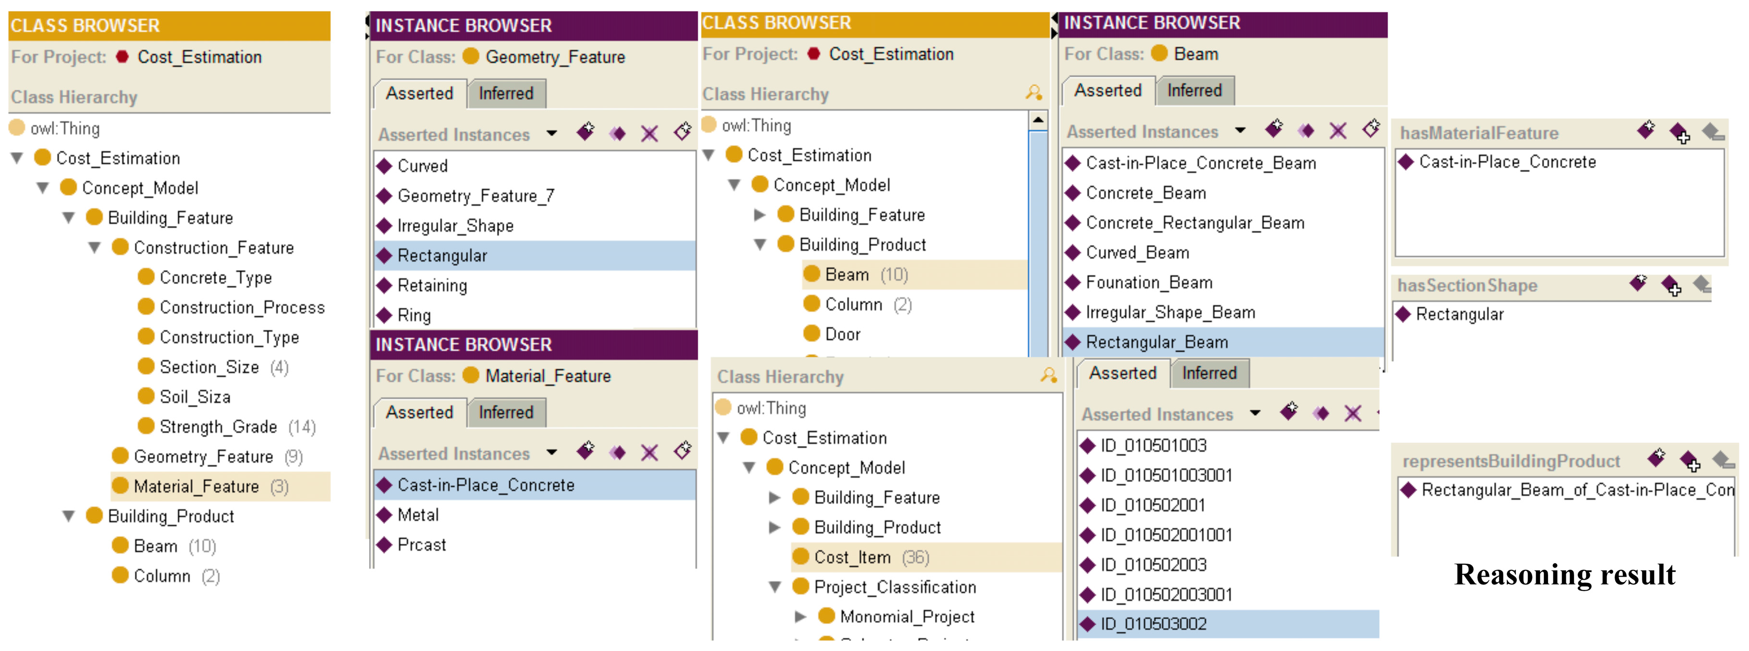Expand Building_Feature in middle class hierarchy
1749x651 pixels.
[760, 215]
